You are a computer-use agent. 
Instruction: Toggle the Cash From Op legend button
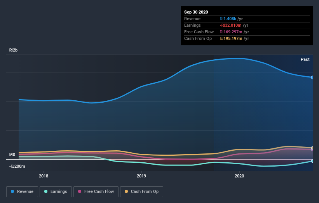(141, 192)
